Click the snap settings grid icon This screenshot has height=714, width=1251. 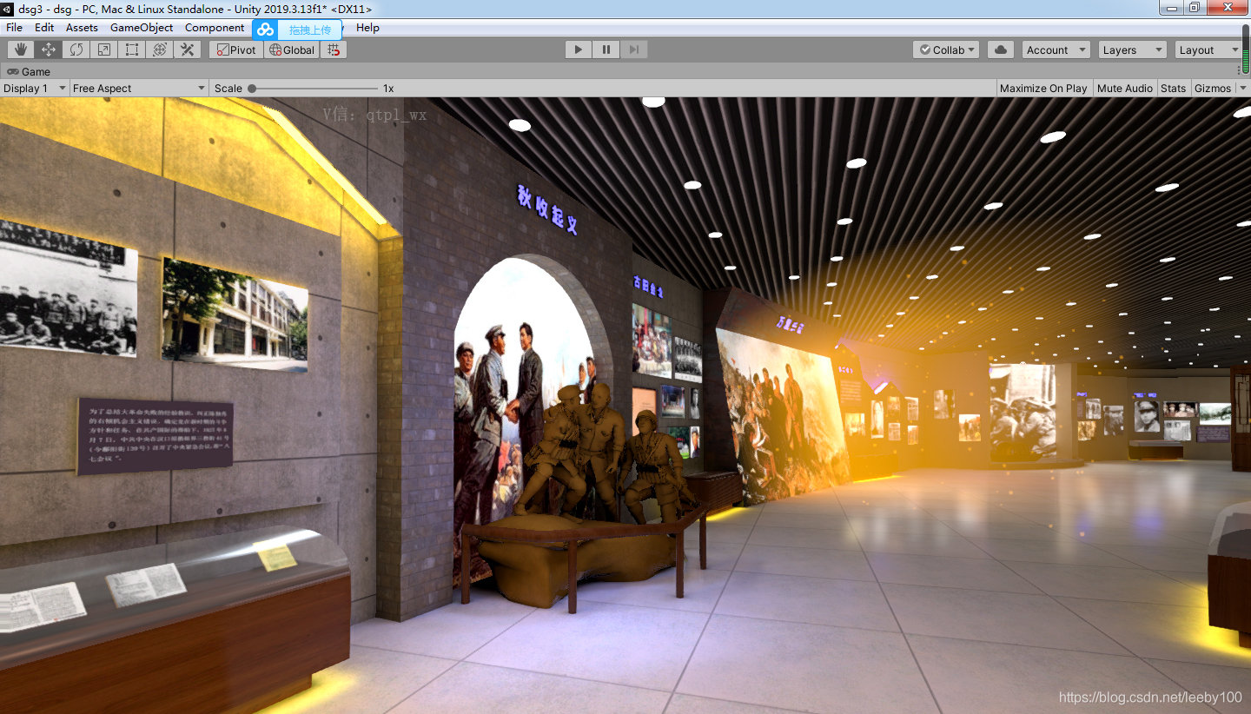point(334,50)
